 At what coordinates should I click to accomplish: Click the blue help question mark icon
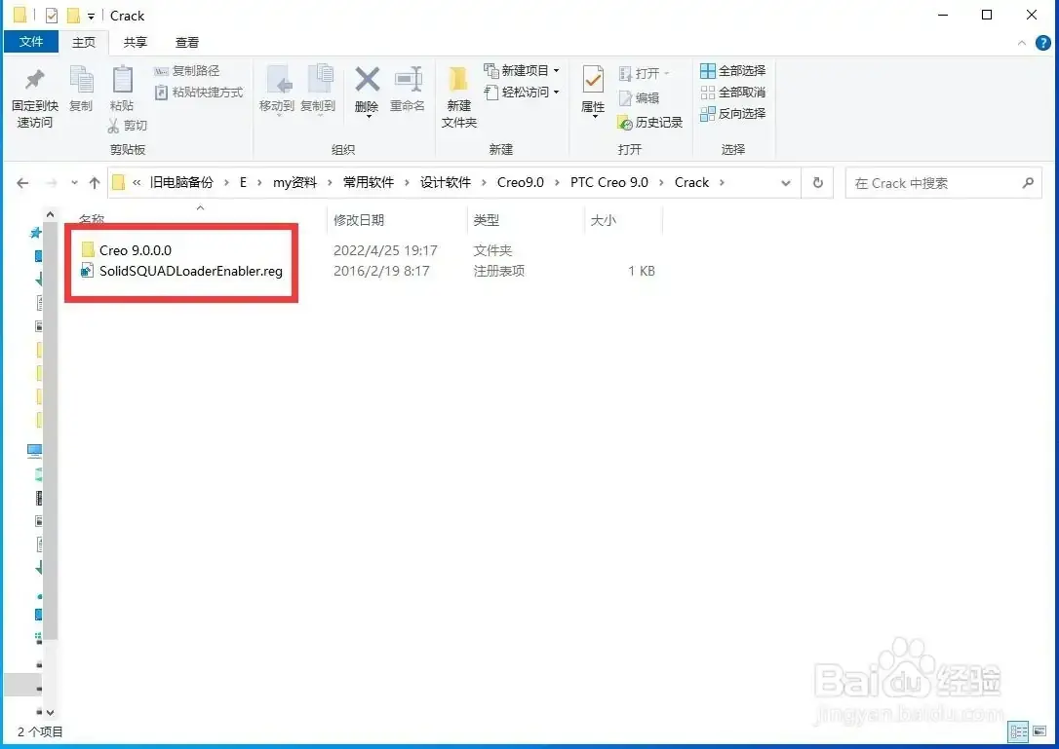point(1043,43)
